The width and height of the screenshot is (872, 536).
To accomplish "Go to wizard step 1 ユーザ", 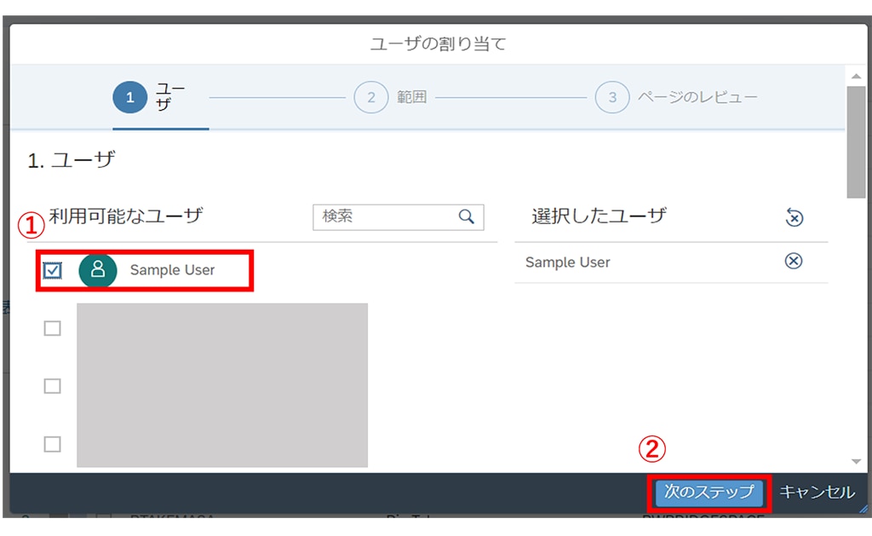I will pyautogui.click(x=130, y=97).
